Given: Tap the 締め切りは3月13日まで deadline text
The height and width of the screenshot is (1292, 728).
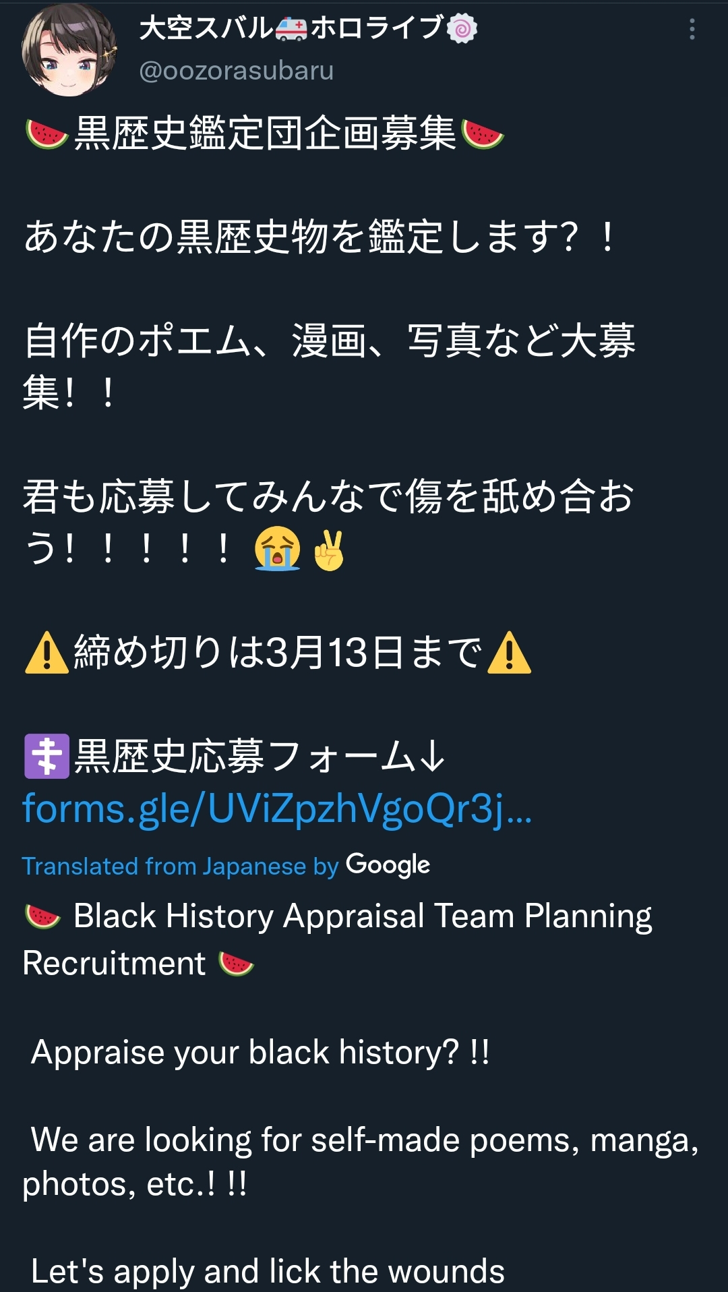Looking at the screenshot, I should (x=278, y=653).
